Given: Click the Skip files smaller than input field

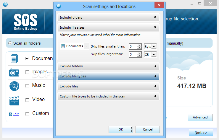Looking at the screenshot, I should [133, 46].
